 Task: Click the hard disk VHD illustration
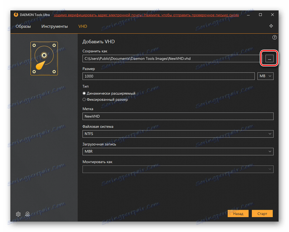pyautogui.click(x=44, y=58)
